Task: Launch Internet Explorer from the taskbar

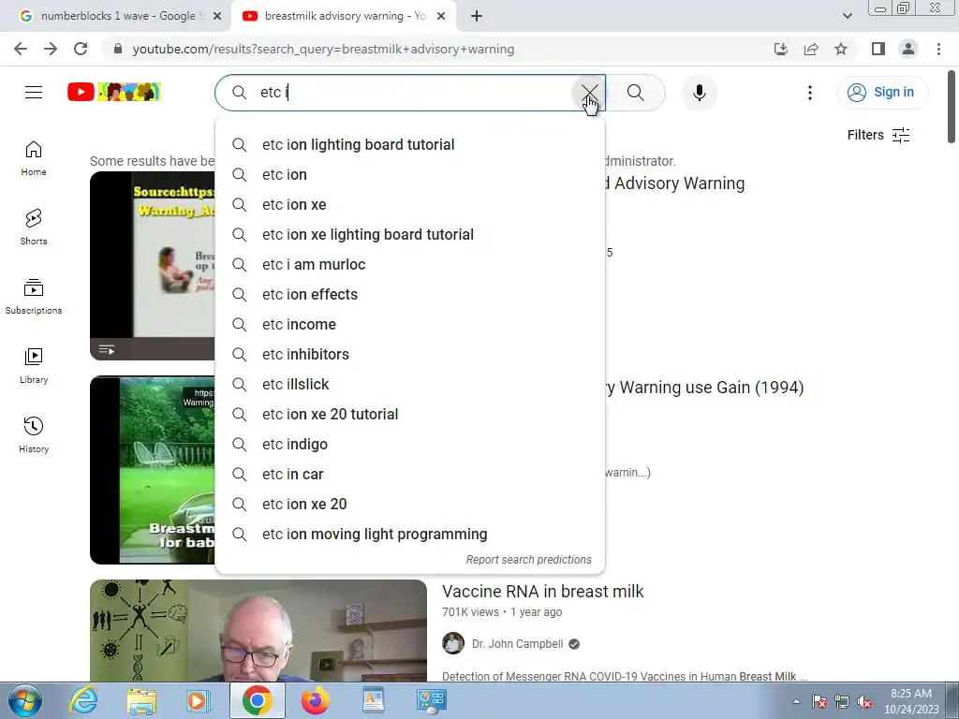Action: pyautogui.click(x=82, y=700)
